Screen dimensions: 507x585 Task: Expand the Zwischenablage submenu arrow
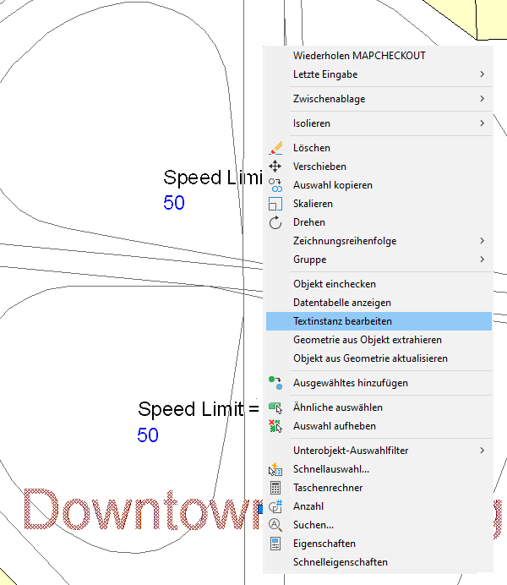(482, 99)
